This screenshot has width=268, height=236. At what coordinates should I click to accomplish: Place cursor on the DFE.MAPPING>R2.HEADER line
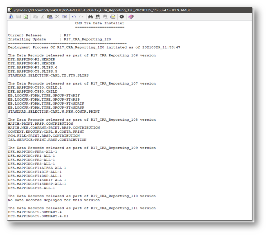[x=31, y=60]
